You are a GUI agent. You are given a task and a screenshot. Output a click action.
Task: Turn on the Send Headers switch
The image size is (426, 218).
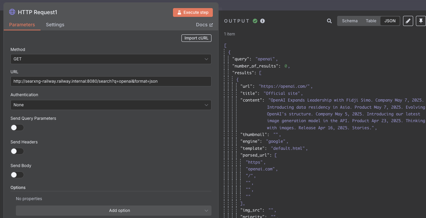pyautogui.click(x=17, y=151)
